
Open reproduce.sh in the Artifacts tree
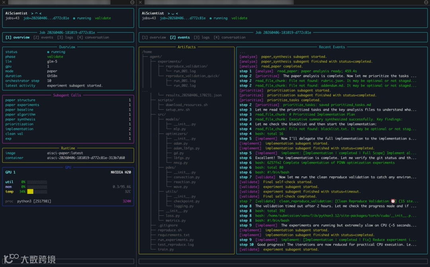170,230
